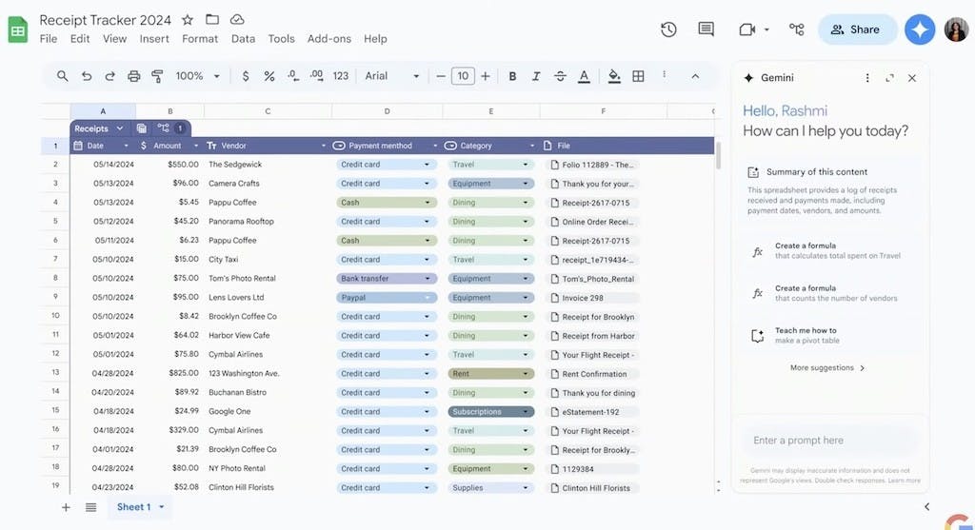Open more toolbar options
This screenshot has width=975, height=530.
click(664, 74)
